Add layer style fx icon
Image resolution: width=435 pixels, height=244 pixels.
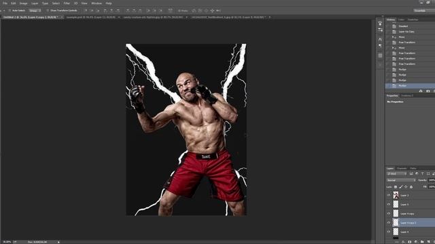point(403,242)
